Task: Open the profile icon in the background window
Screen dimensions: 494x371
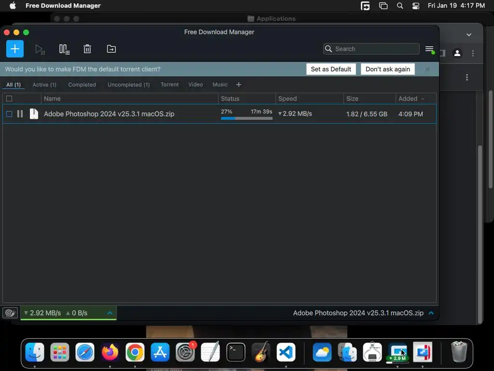Action: (x=457, y=53)
